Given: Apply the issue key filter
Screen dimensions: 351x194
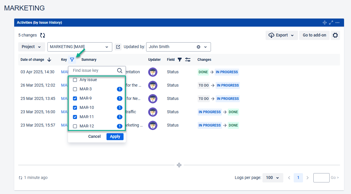Looking at the screenshot, I should pyautogui.click(x=115, y=137).
